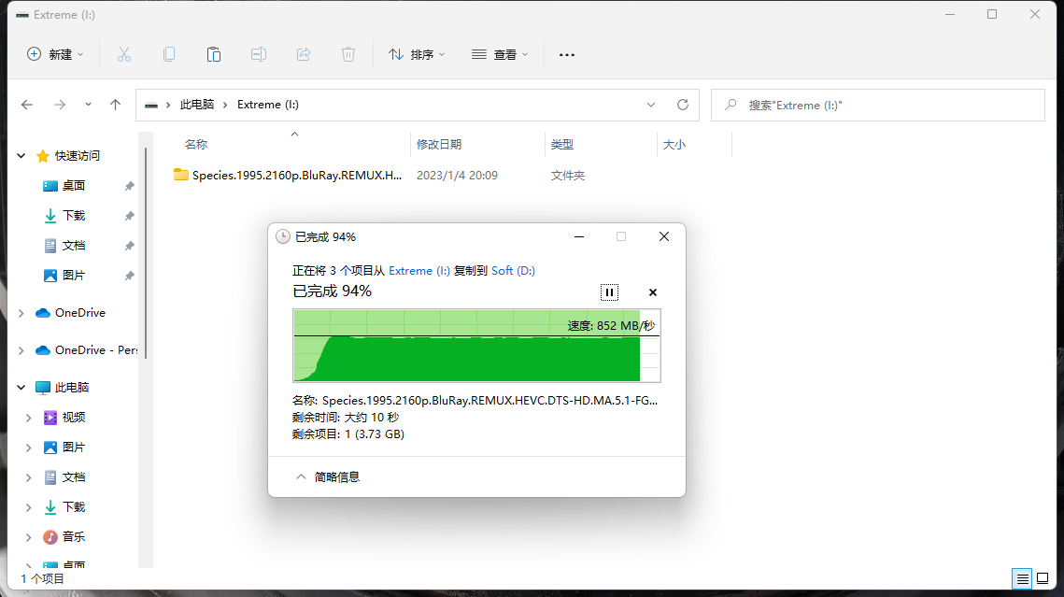Cancel the copy with the small X
This screenshot has width=1064, height=597.
[x=653, y=292]
